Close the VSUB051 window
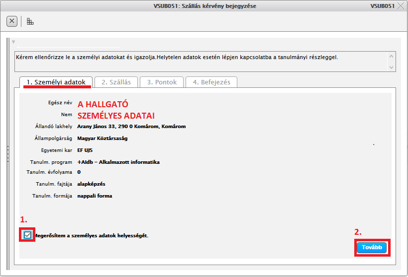The image size is (408, 277). point(401,6)
